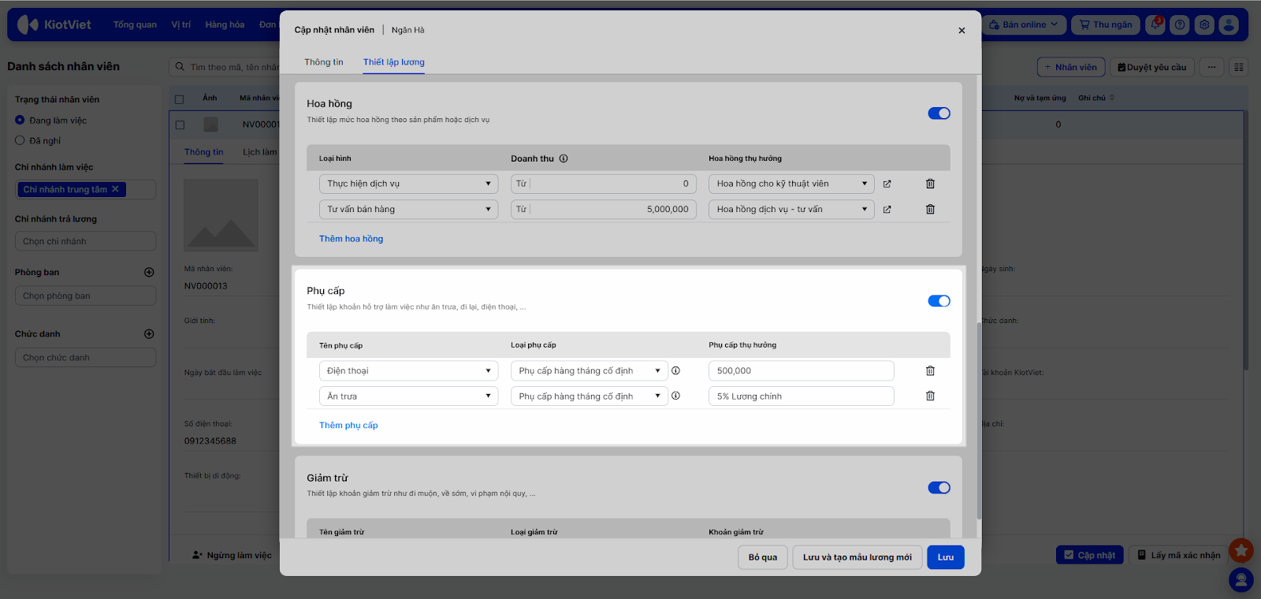The height and width of the screenshot is (599, 1261).
Task: Click info icon beside Điện thoại allowance type
Action: pyautogui.click(x=675, y=371)
